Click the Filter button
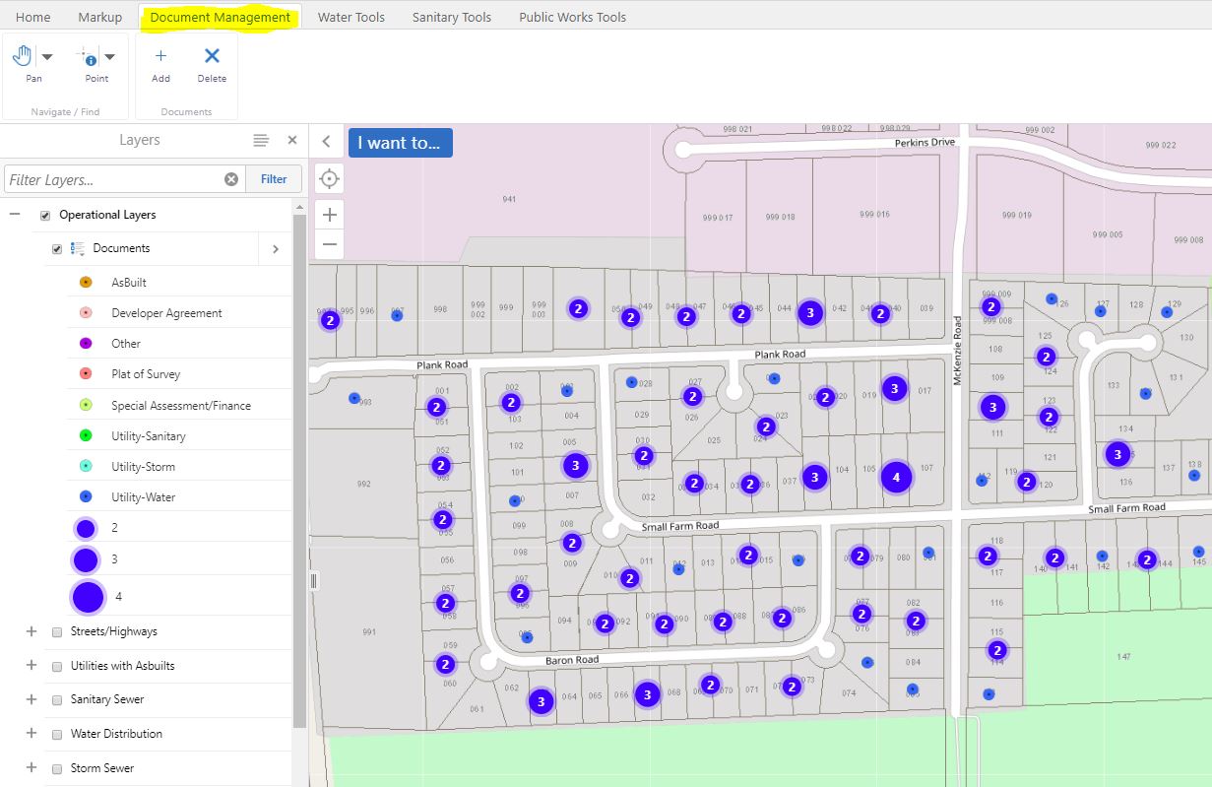This screenshot has width=1212, height=787. coord(274,179)
